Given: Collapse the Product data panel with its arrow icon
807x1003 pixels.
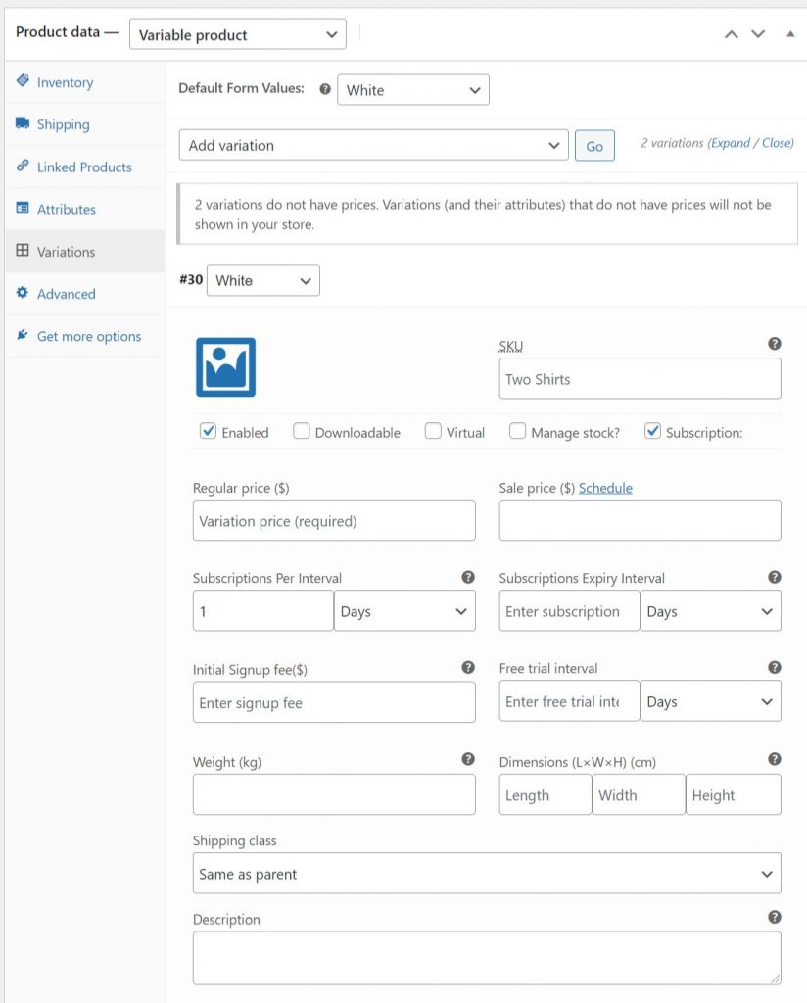Looking at the screenshot, I should point(791,32).
